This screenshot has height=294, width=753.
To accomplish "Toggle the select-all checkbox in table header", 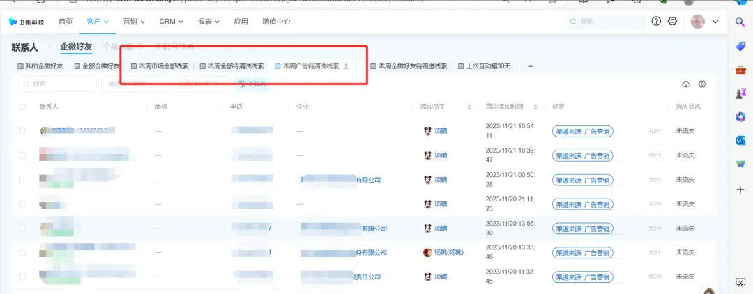I will tap(22, 107).
